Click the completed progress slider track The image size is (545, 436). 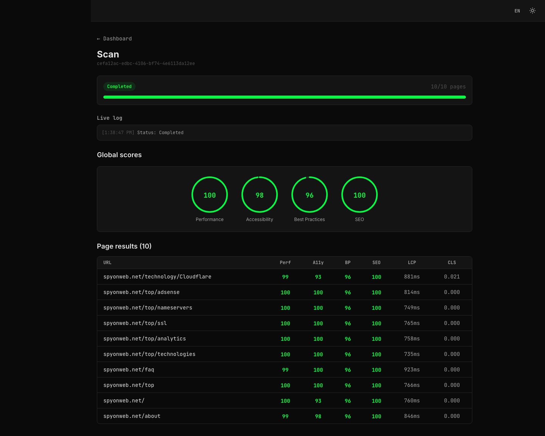click(285, 97)
